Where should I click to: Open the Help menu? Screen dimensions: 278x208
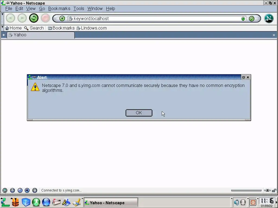110,8
